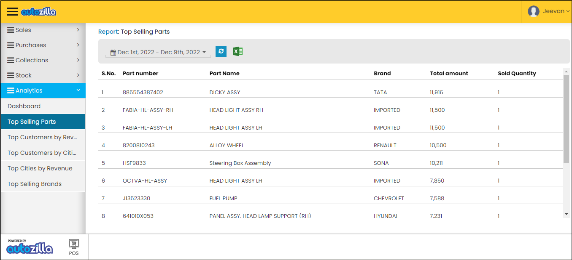The height and width of the screenshot is (260, 572).
Task: Expand the Sales menu
Action: pyautogui.click(x=43, y=30)
